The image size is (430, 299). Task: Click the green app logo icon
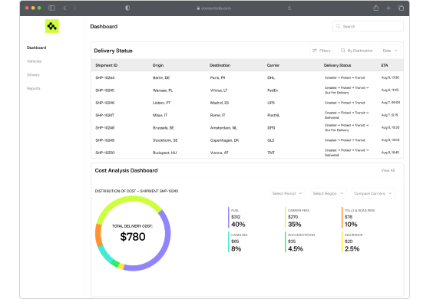52,26
